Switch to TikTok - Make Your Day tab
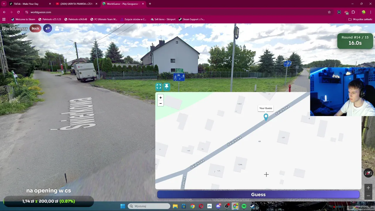Screen dimensions: 375x211 coord(30,4)
